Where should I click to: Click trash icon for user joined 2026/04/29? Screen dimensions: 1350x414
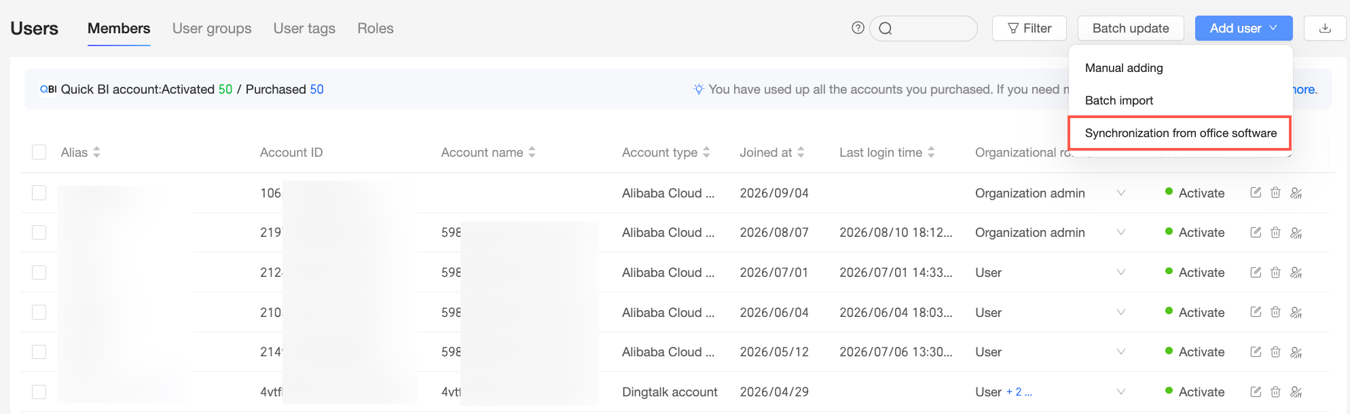pyautogui.click(x=1275, y=392)
